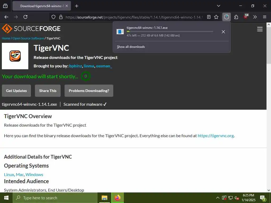Viewport: 271px width, 203px height.
Task: Click the taskbar search box
Action: point(55,198)
